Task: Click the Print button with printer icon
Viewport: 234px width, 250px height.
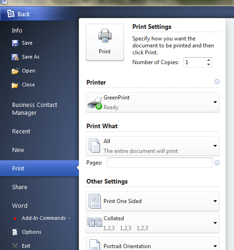Action: [105, 42]
